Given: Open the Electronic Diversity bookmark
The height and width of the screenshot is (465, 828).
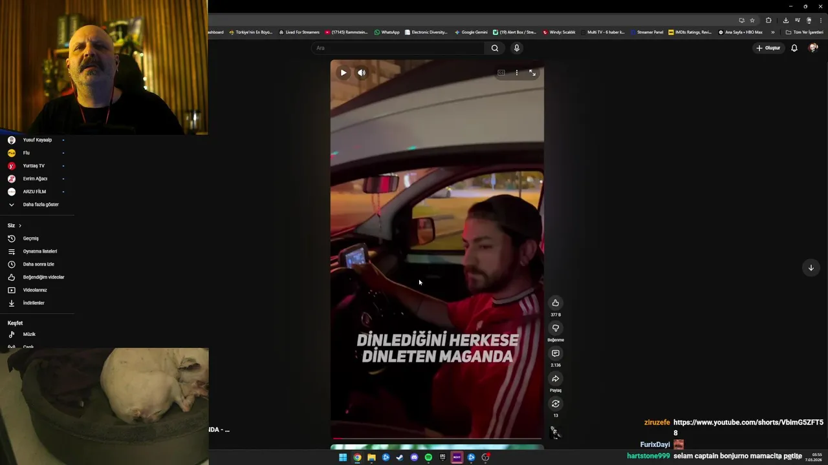Looking at the screenshot, I should 426,32.
